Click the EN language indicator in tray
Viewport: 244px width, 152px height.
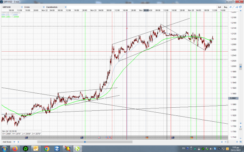(x=183, y=149)
